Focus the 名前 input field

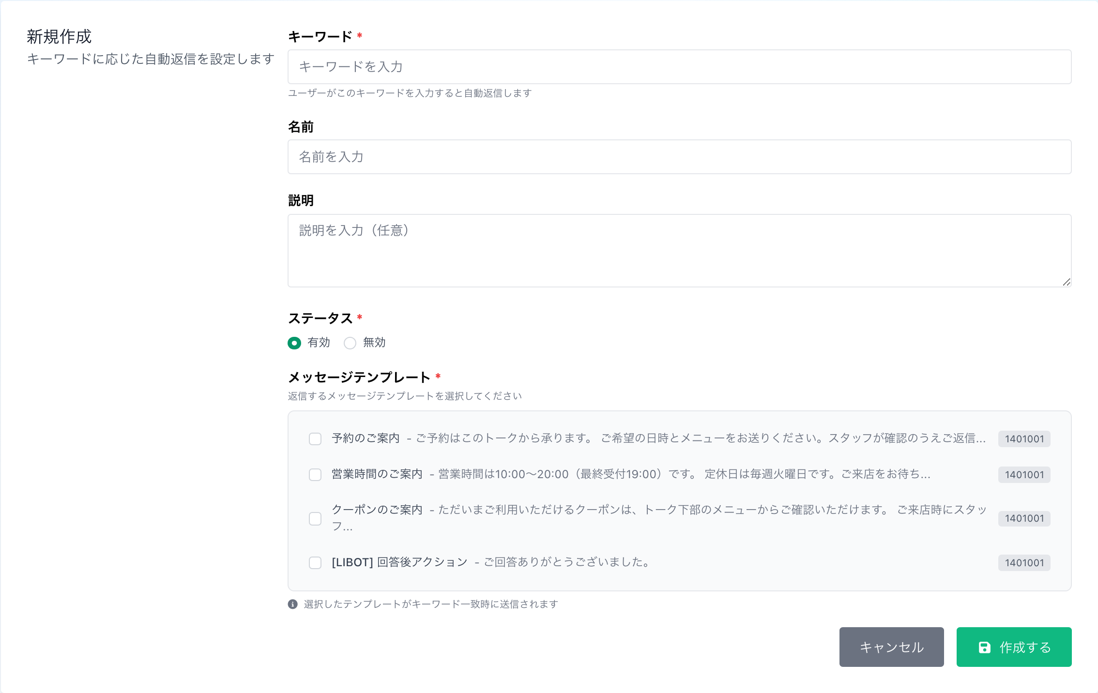679,157
